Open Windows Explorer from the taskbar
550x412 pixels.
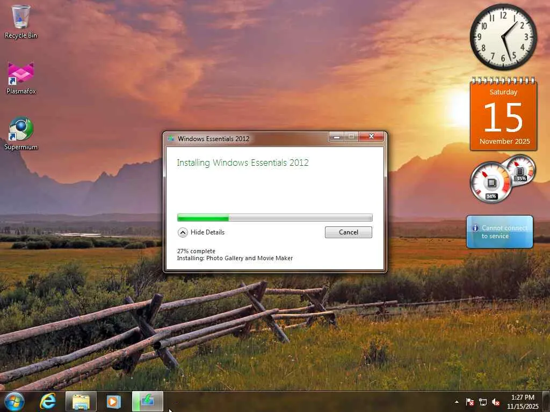tap(81, 401)
